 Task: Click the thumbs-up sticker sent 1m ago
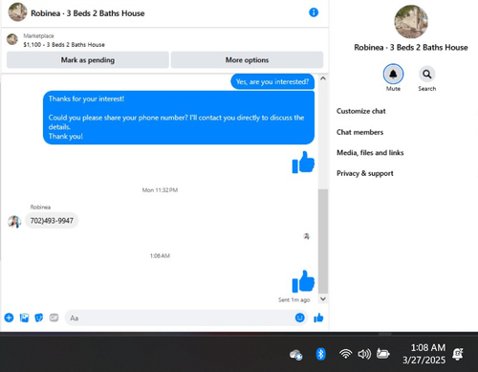pos(303,281)
